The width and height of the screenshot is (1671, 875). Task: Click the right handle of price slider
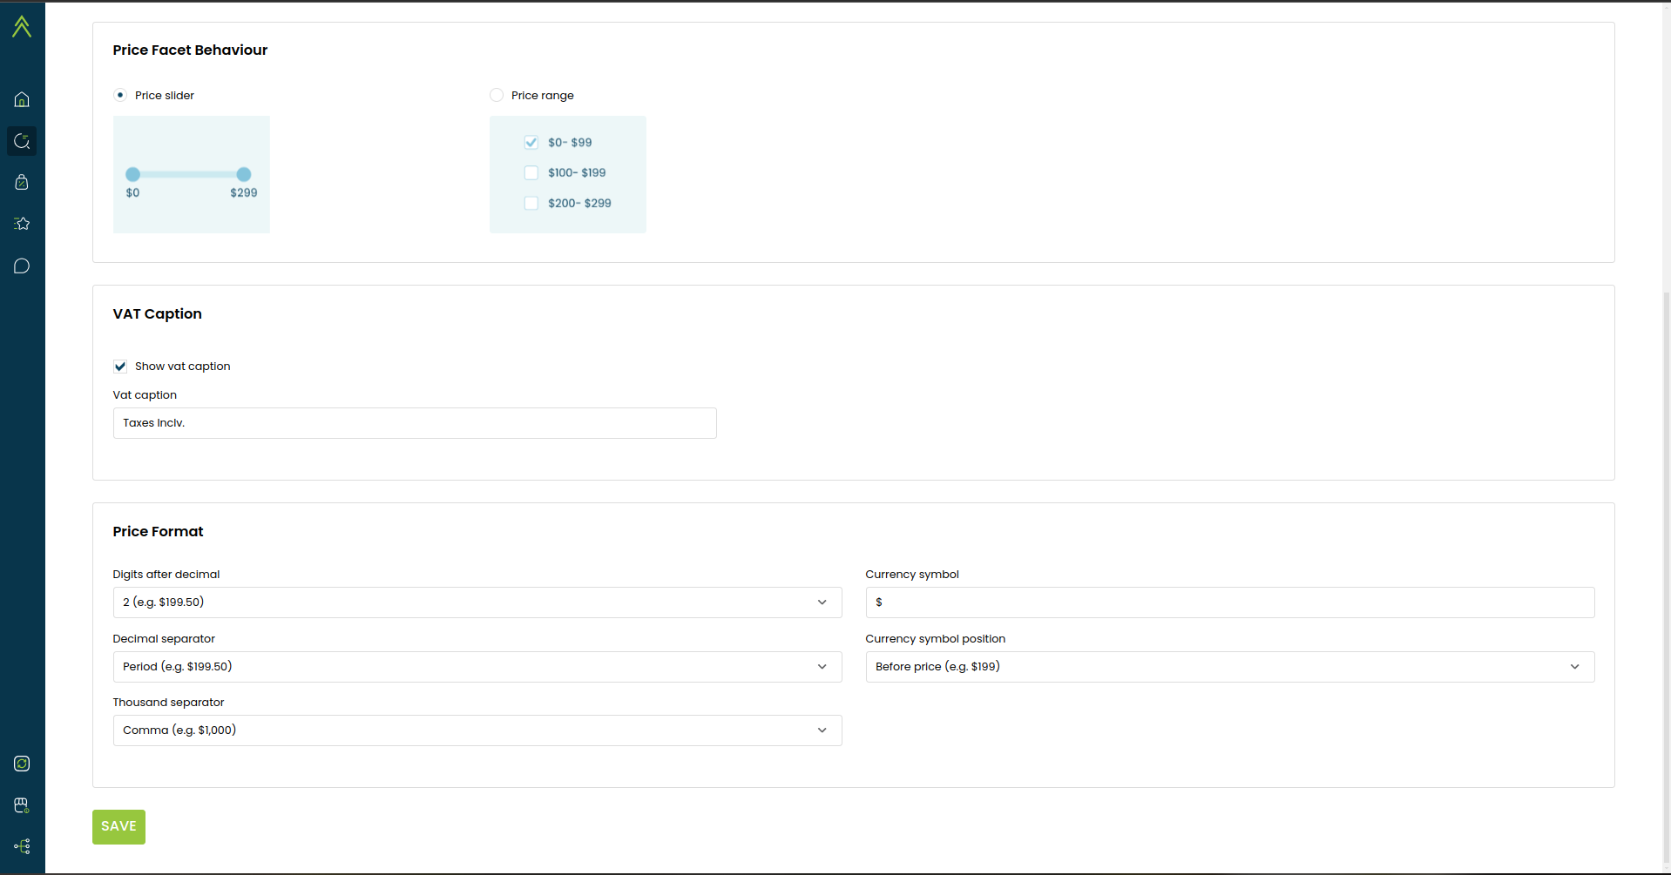click(x=244, y=174)
